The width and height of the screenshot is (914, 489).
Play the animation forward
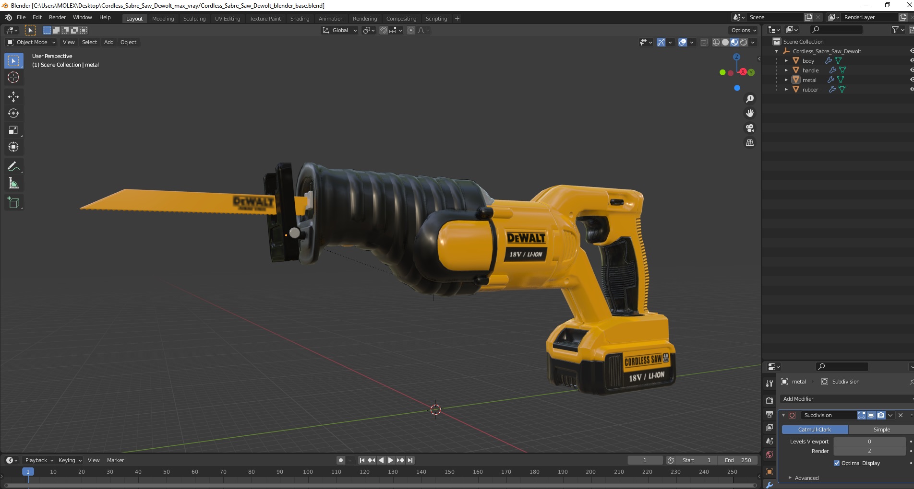coord(391,460)
